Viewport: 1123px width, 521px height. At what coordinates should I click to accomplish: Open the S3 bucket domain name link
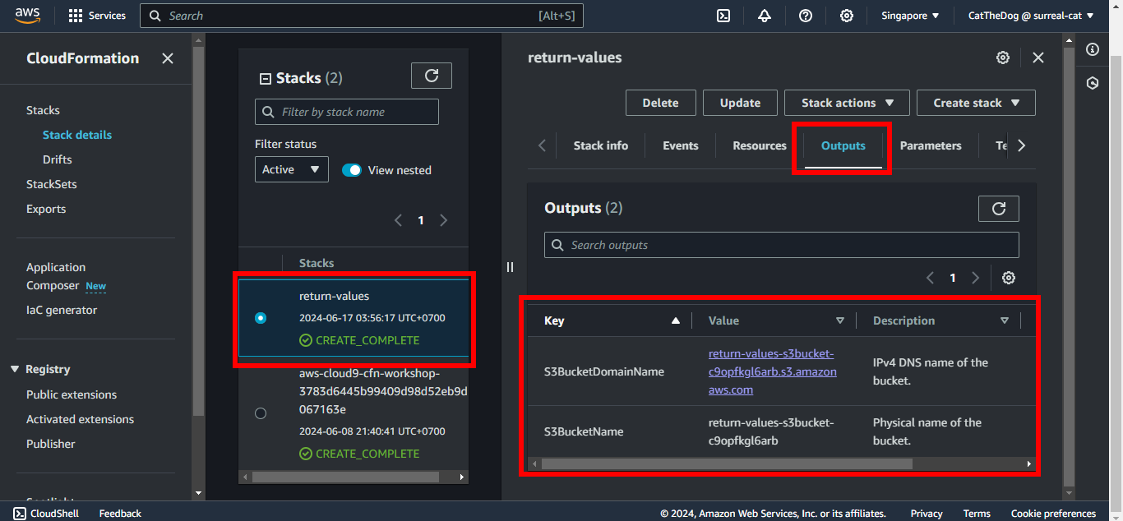(772, 371)
